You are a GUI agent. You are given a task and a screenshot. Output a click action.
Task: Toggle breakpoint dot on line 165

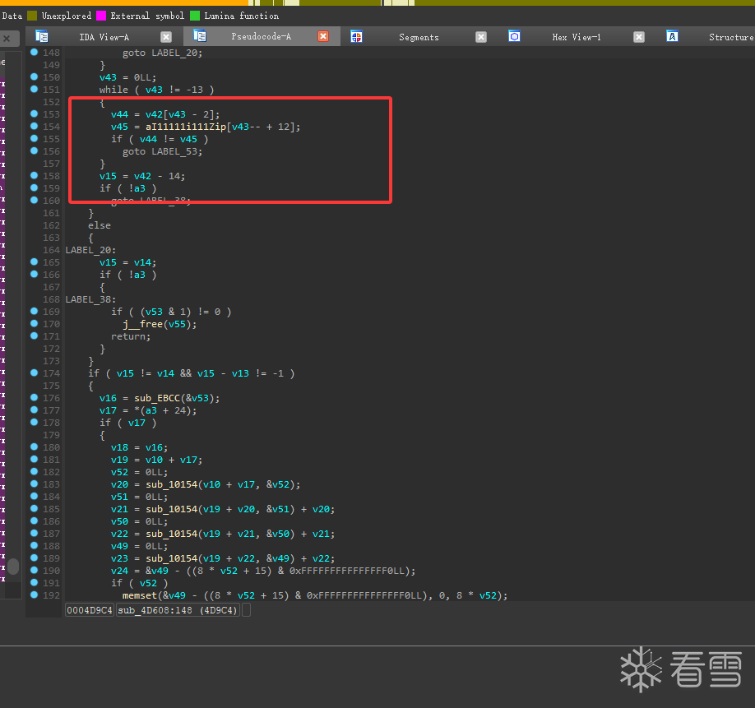pyautogui.click(x=35, y=261)
